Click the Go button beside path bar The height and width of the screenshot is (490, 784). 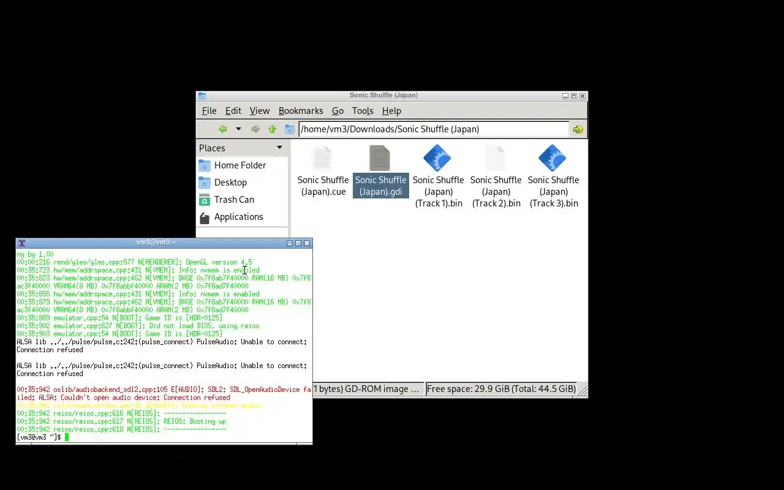[578, 129]
